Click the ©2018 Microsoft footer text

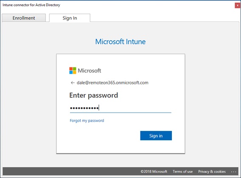coord(154,171)
